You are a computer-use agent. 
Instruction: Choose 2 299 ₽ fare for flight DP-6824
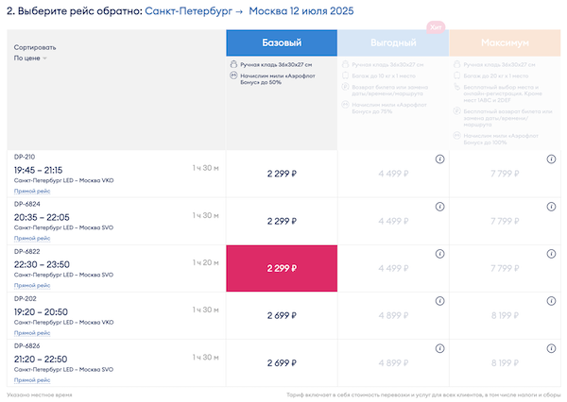[x=281, y=221]
